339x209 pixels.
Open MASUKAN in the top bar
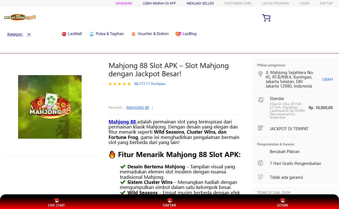124,3
